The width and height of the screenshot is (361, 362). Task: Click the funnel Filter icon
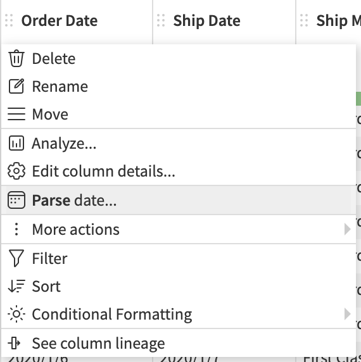[x=16, y=258]
